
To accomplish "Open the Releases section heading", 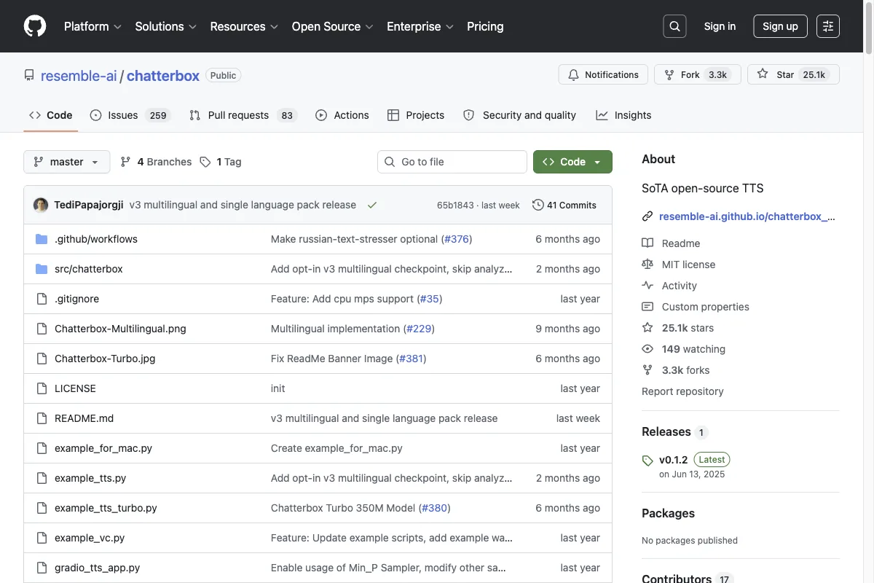I will (x=666, y=431).
